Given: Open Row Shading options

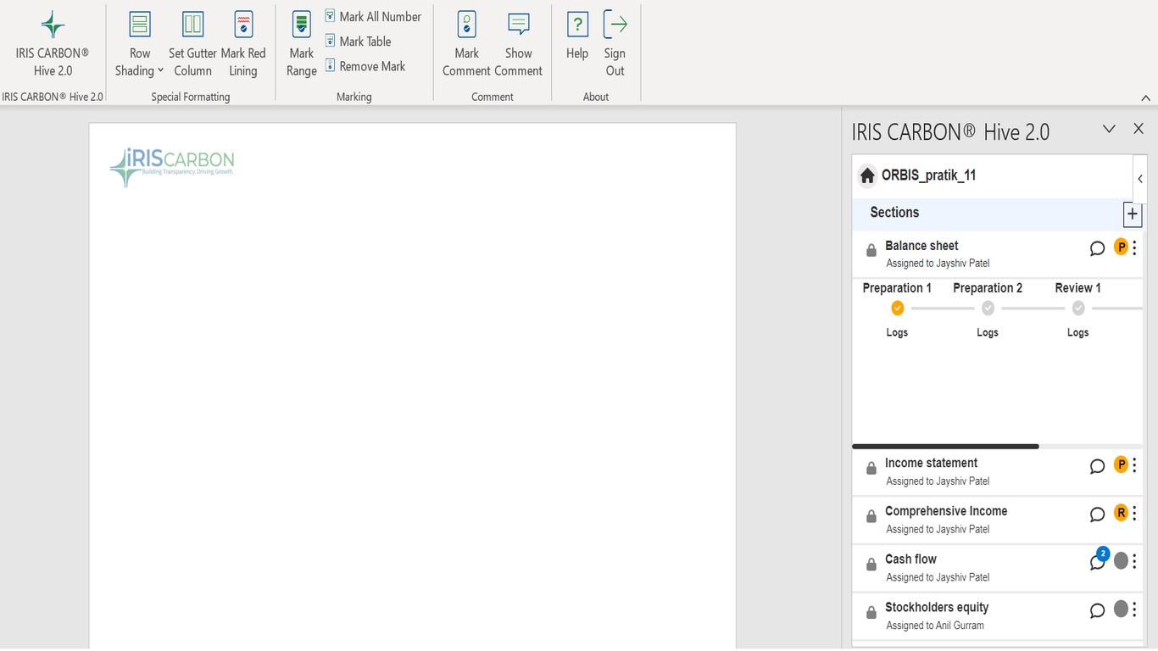Looking at the screenshot, I should (x=140, y=44).
